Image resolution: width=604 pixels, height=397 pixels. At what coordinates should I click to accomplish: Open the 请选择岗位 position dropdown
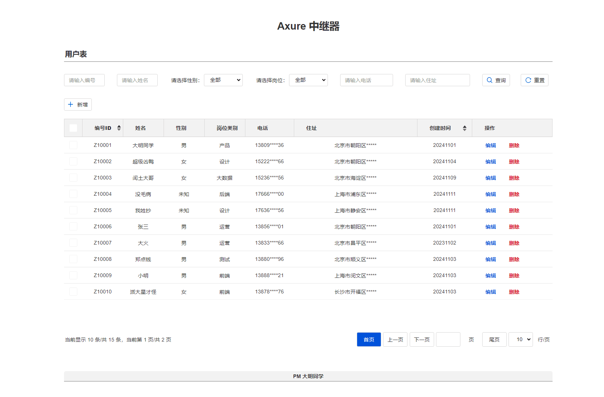click(308, 80)
